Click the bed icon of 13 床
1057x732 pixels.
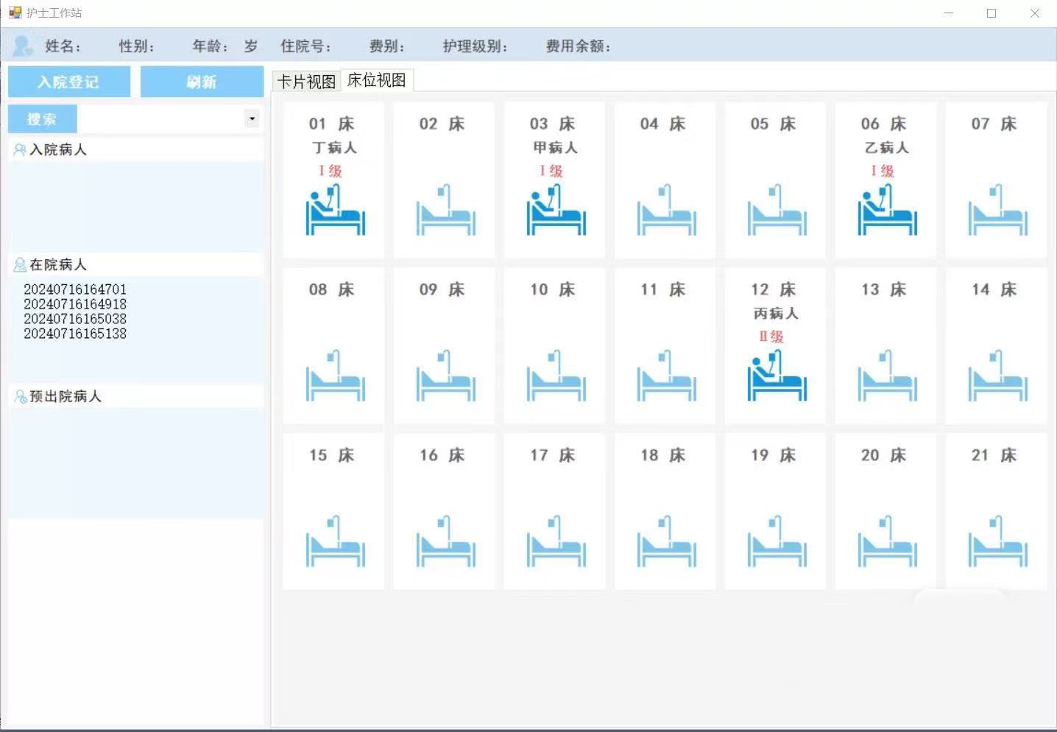[x=887, y=376]
